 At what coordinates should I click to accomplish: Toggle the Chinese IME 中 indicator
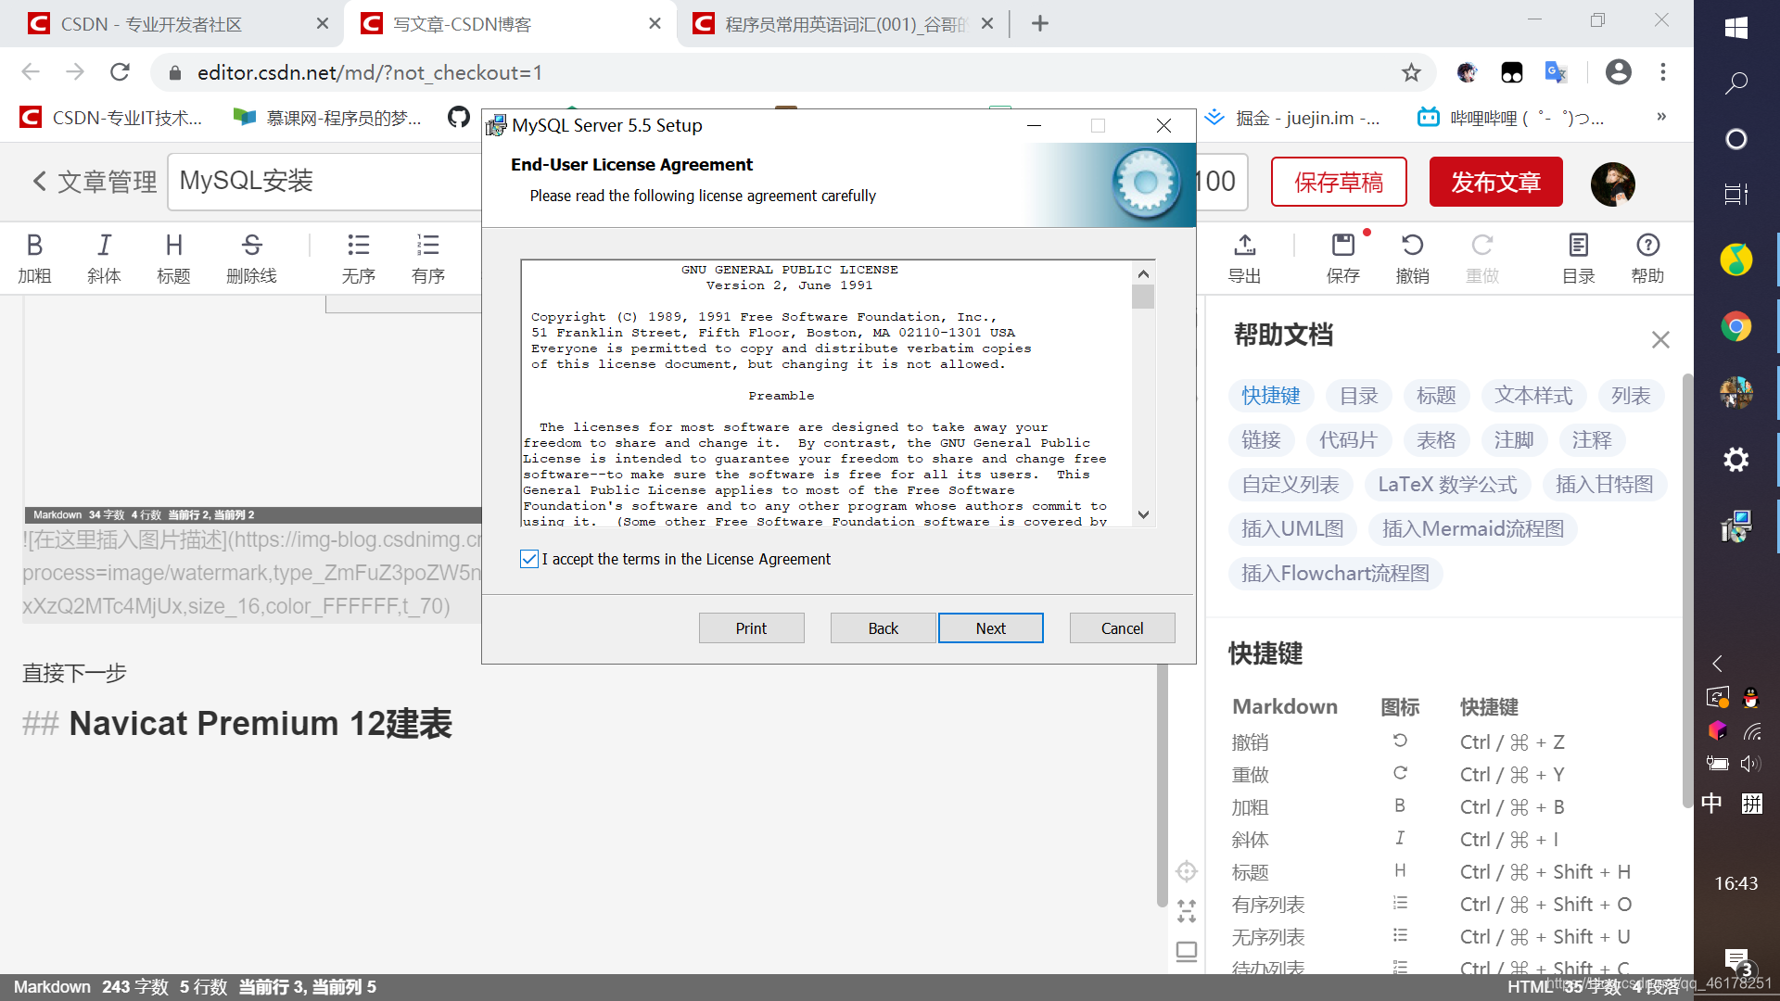[x=1711, y=803]
